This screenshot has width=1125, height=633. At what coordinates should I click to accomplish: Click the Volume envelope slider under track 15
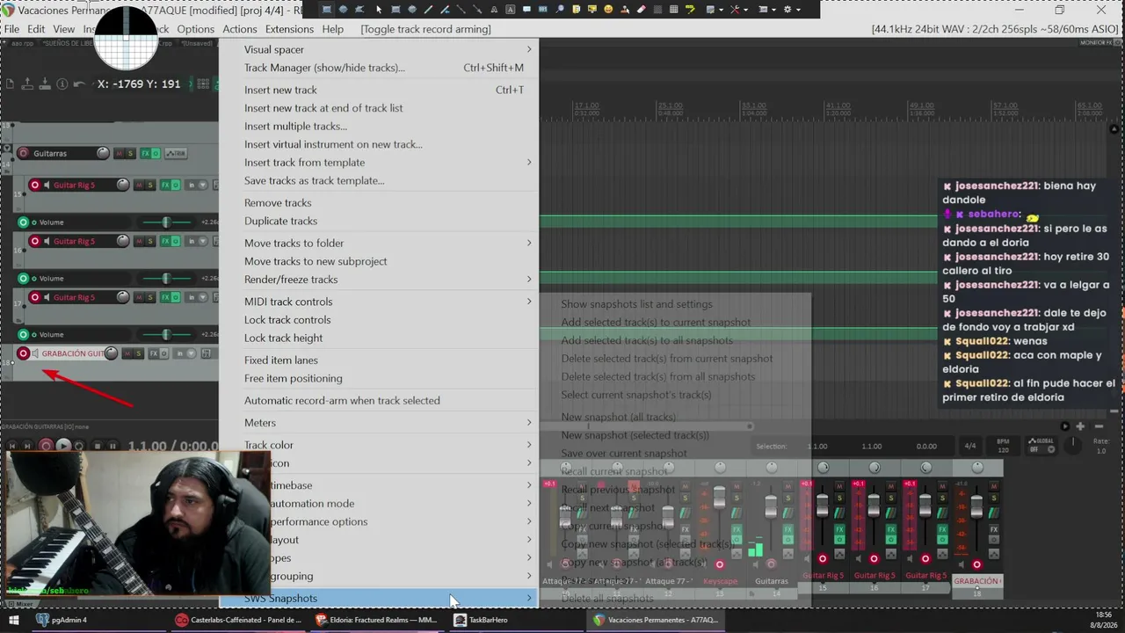pyautogui.click(x=165, y=222)
